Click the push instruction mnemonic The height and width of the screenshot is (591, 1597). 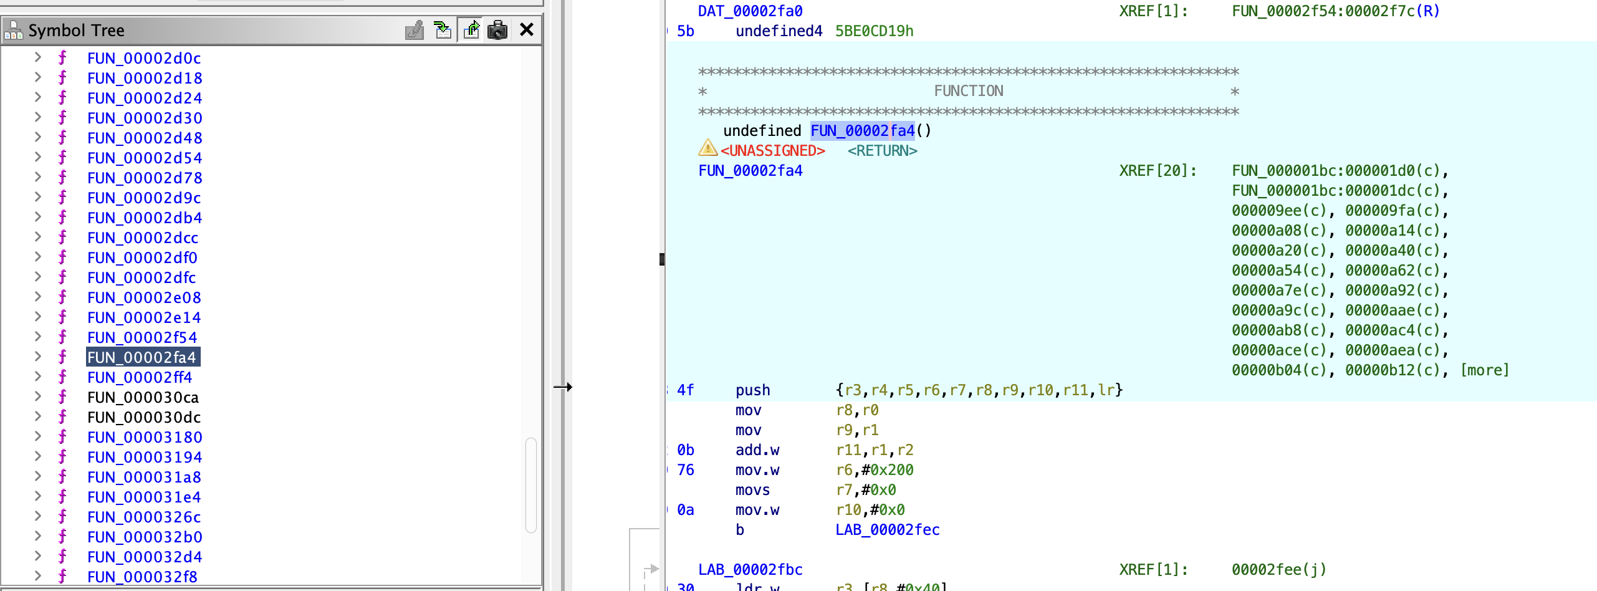pyautogui.click(x=753, y=390)
